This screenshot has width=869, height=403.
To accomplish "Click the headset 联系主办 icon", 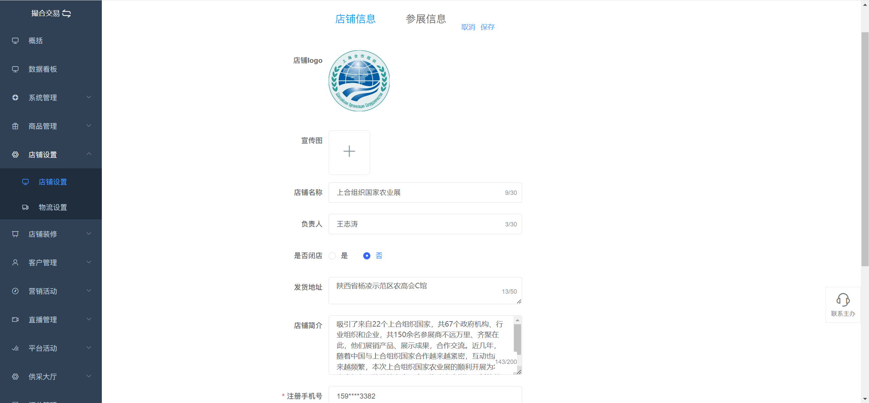I will point(843,300).
